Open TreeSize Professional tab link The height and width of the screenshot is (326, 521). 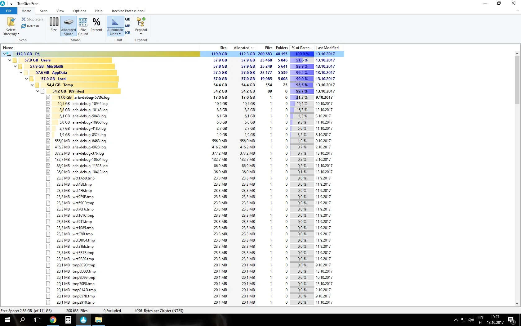pyautogui.click(x=128, y=11)
